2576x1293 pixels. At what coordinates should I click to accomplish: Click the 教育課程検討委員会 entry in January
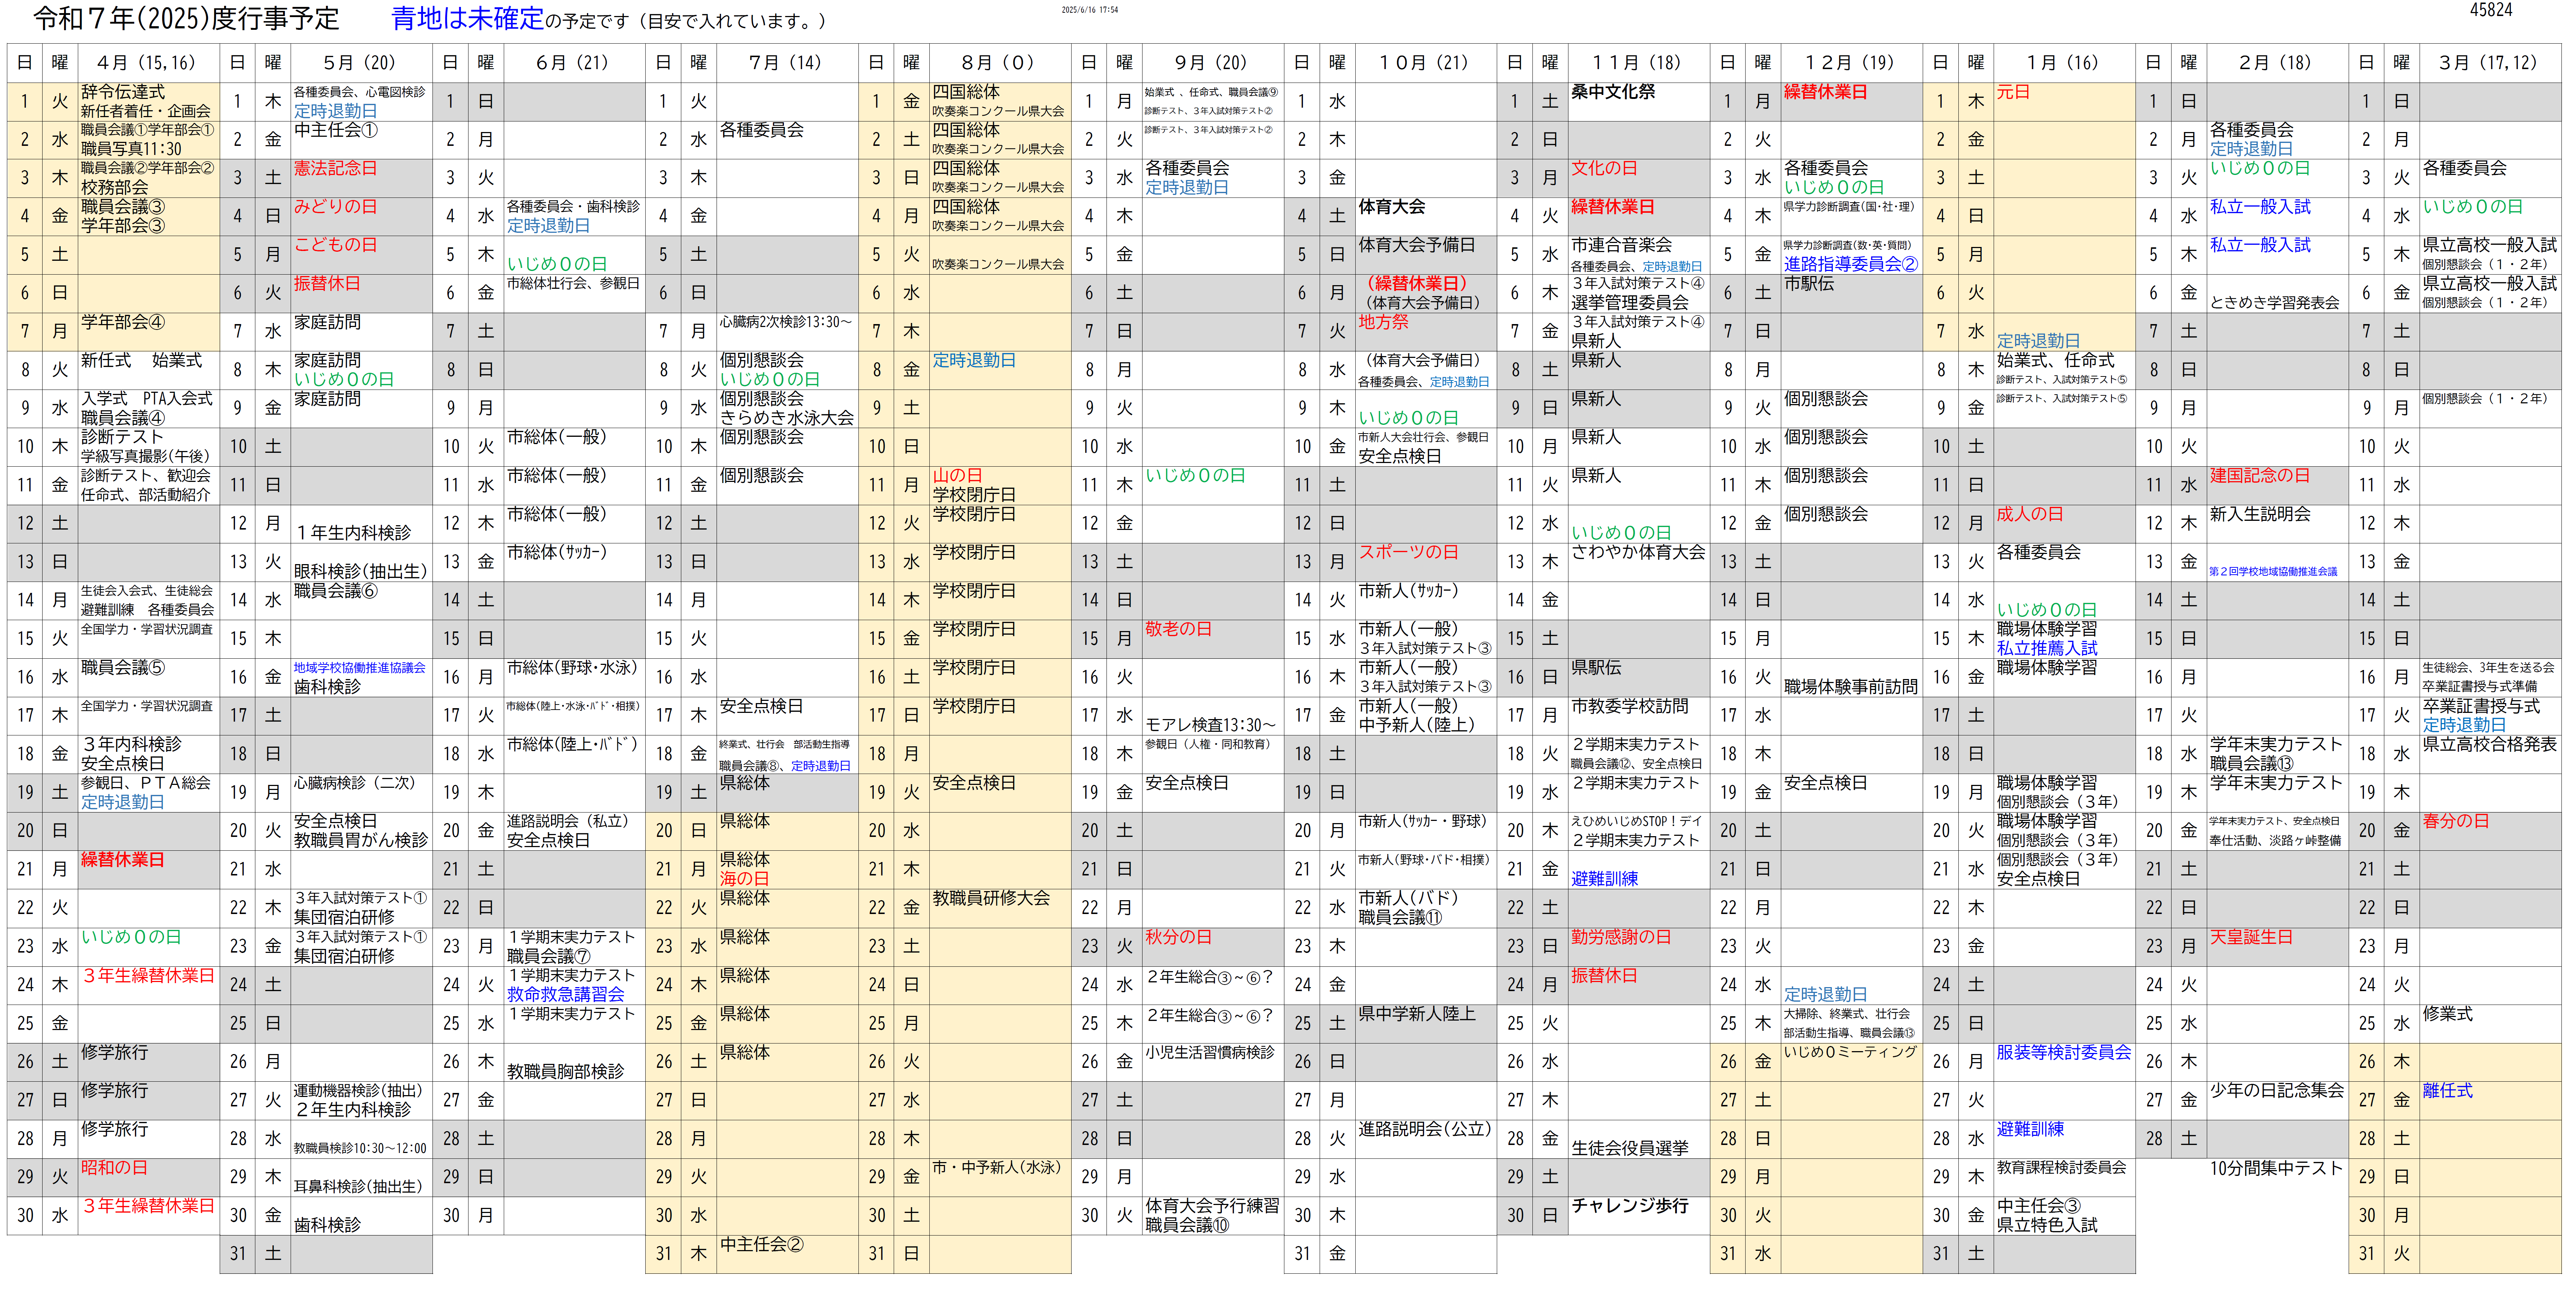click(x=2062, y=1168)
